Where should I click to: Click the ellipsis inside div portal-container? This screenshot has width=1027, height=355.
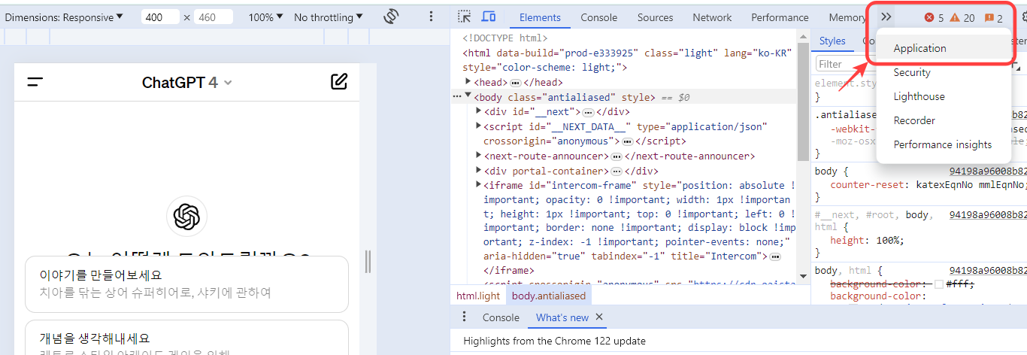coord(616,171)
